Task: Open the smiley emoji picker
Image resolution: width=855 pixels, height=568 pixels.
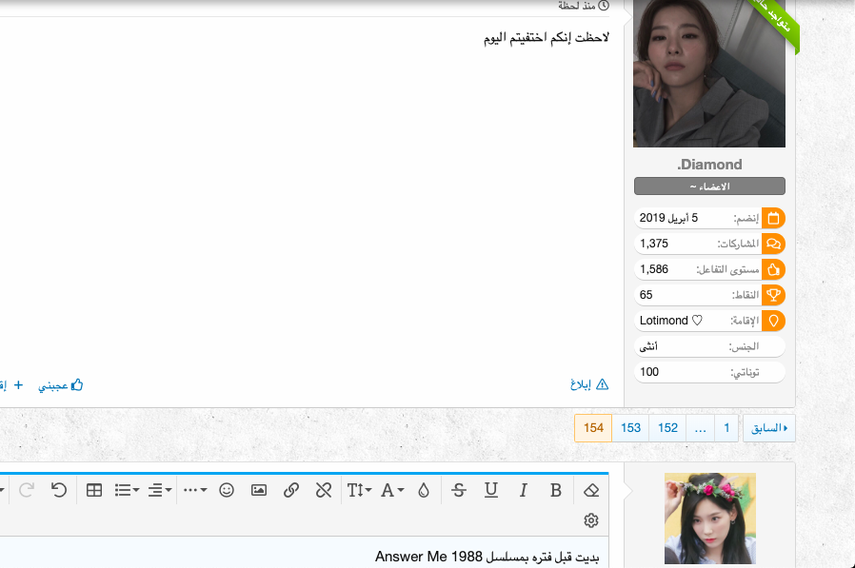Action: (227, 490)
